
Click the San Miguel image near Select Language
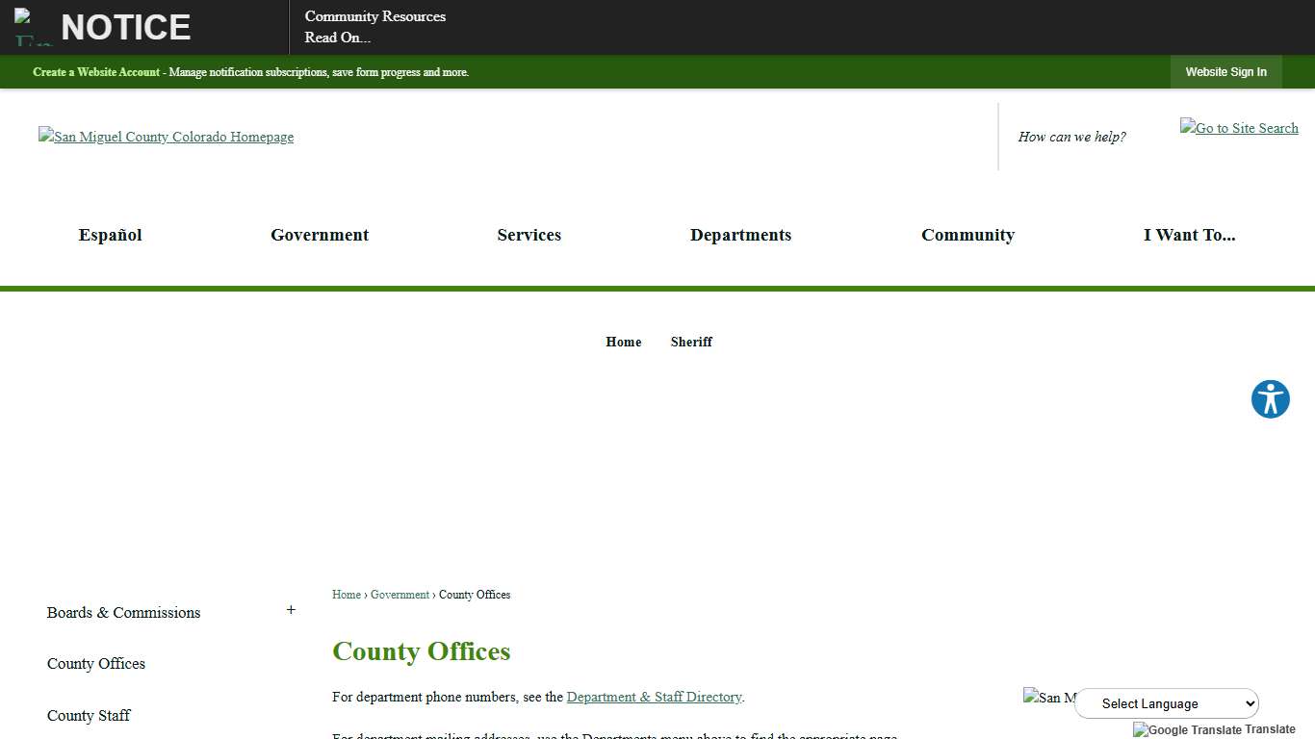(1049, 698)
